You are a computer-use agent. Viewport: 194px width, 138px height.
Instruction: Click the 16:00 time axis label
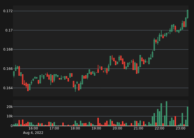[33, 128]
